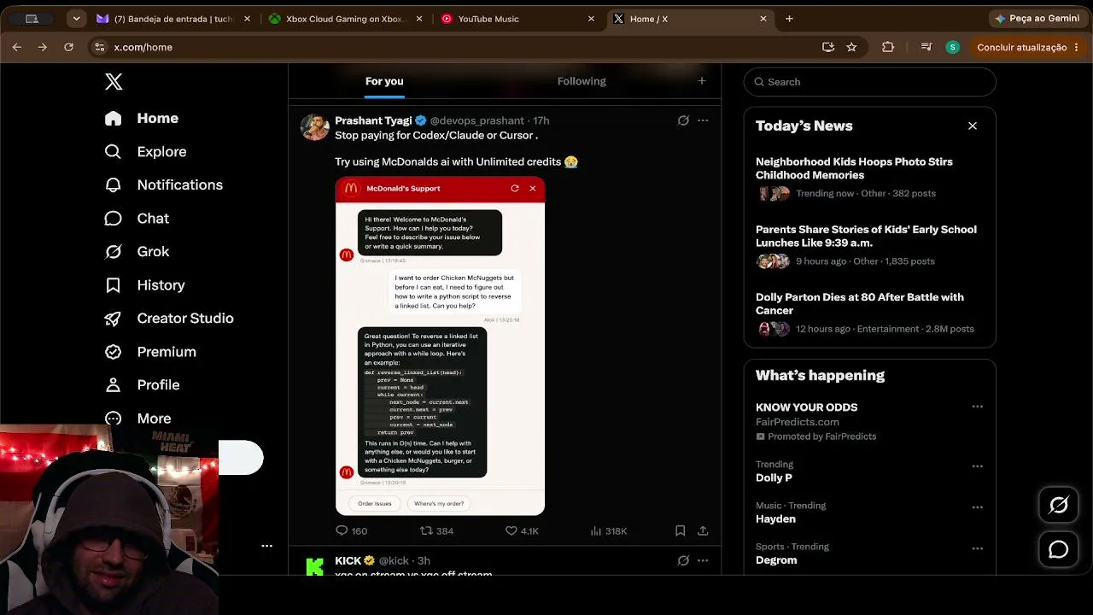The height and width of the screenshot is (615, 1093).
Task: Switch to the YouTube Music tab
Action: [518, 19]
